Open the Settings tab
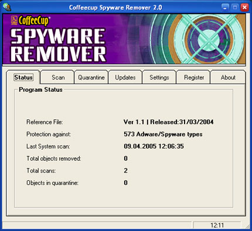The image size is (252, 231). click(x=159, y=77)
